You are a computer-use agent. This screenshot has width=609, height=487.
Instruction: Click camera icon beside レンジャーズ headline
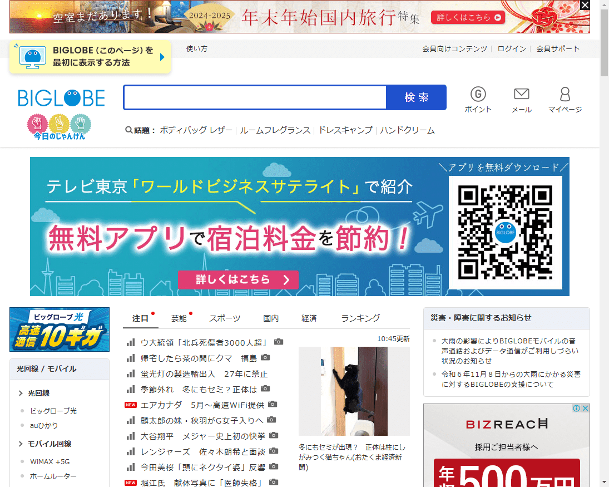[x=274, y=451]
